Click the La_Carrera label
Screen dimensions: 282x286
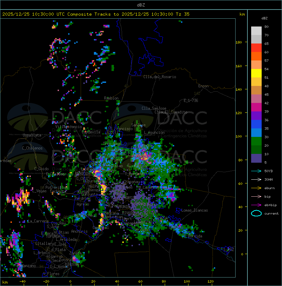click(38, 221)
